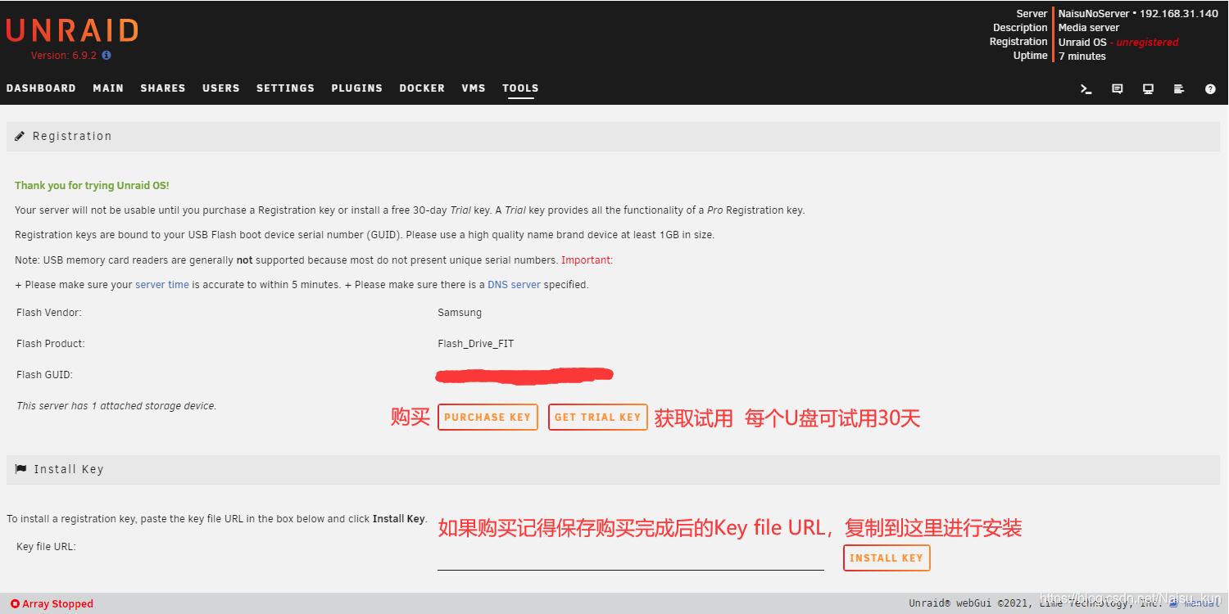Open the system log lines icon
The height and width of the screenshot is (614, 1229).
click(1179, 89)
